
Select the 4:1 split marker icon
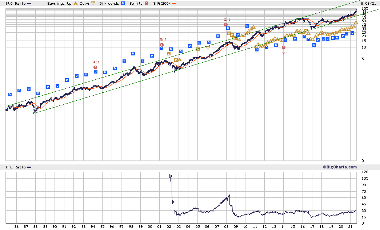[95, 67]
